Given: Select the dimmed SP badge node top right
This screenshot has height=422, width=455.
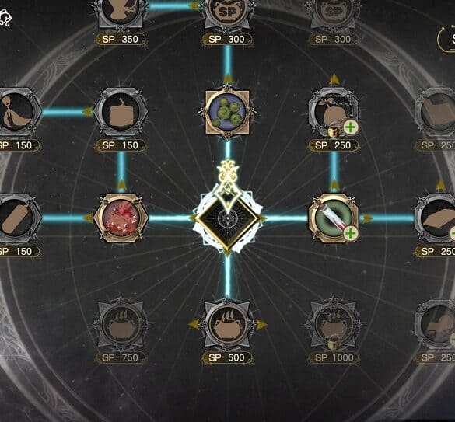Looking at the screenshot, I should [334, 12].
